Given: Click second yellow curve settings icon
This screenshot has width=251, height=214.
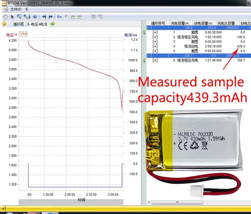Looking at the screenshot, I should tap(79, 17).
